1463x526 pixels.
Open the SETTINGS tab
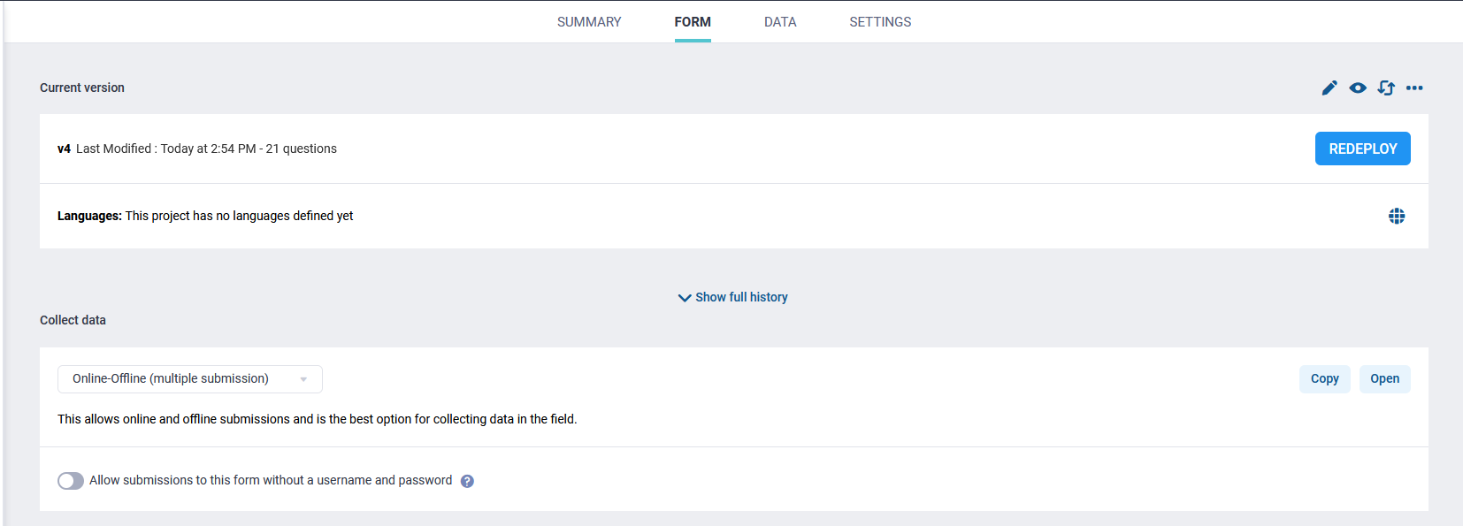880,22
